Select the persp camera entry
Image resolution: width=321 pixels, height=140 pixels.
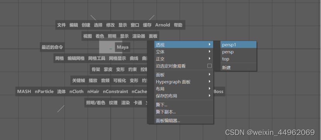[238, 52]
